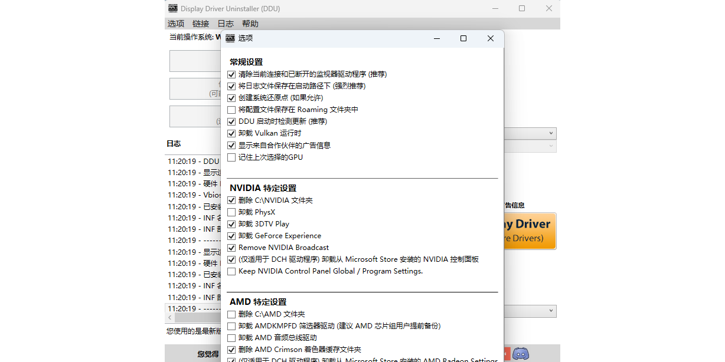Disable Remove NVIDIA Broadcast option
This screenshot has height=362, width=725.
(231, 248)
